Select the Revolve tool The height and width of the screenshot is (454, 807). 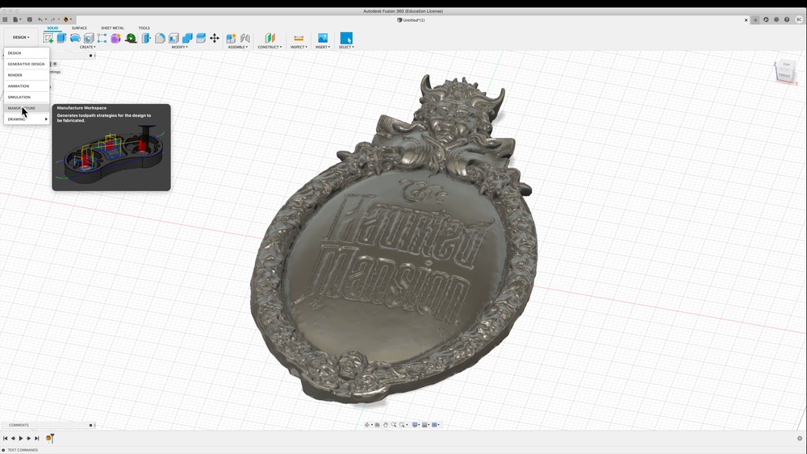pyautogui.click(x=75, y=38)
